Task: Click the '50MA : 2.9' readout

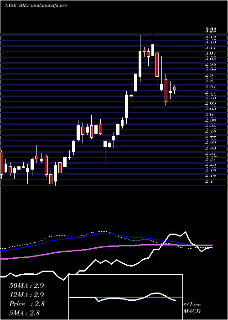Action: [26, 286]
